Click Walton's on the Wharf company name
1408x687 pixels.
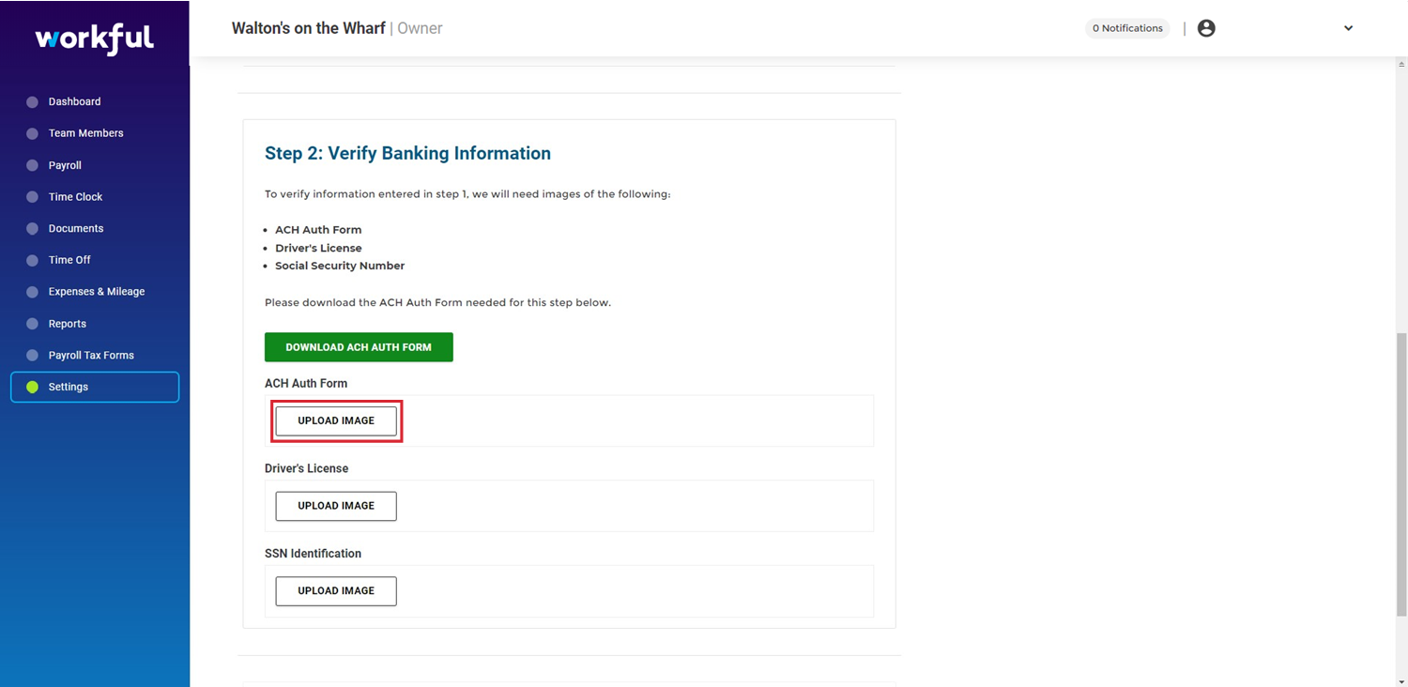pyautogui.click(x=308, y=28)
